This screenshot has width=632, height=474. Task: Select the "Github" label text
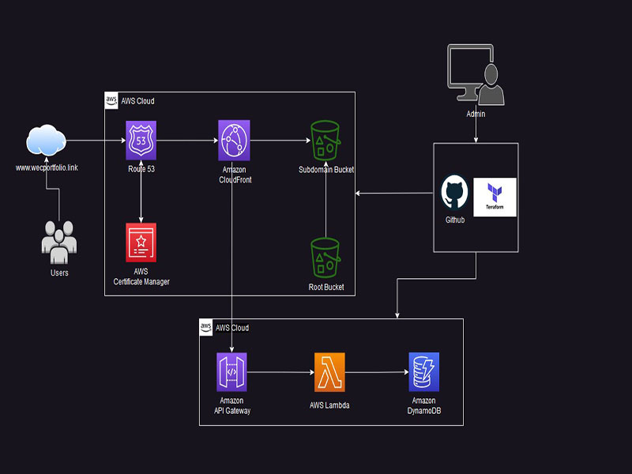pos(455,220)
